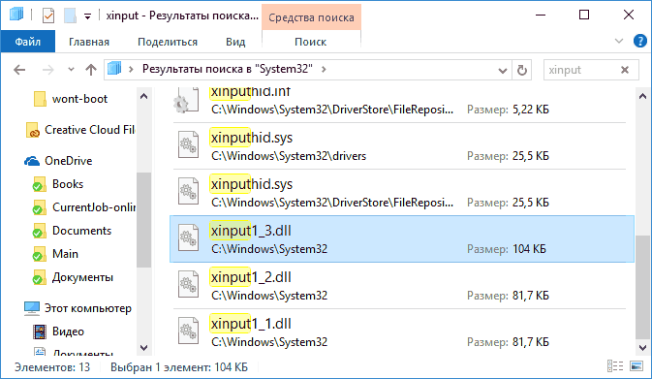Clear the xinput search with X icon

[625, 70]
